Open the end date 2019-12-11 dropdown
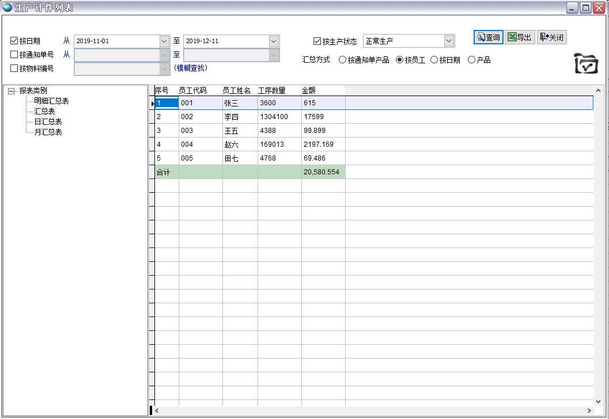Screen dimensions: 609x419 [x=274, y=41]
